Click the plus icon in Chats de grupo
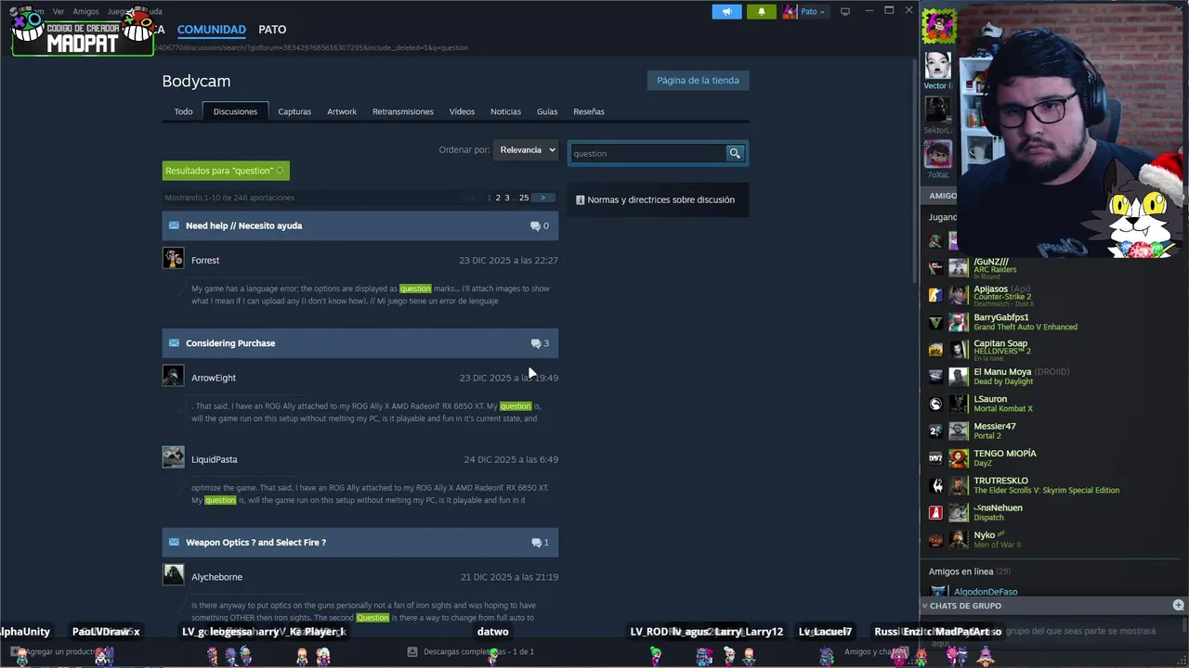 pos(1178,605)
